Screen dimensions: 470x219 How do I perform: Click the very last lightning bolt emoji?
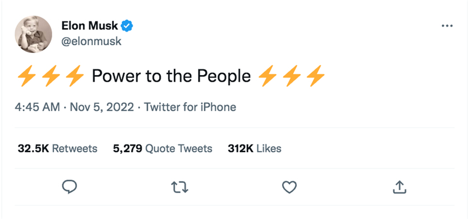[x=315, y=76]
